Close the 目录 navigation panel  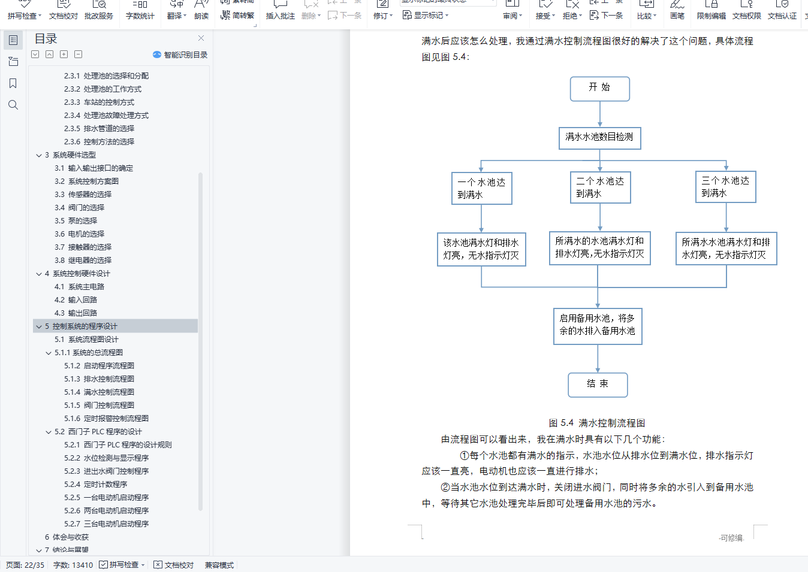[x=201, y=38]
